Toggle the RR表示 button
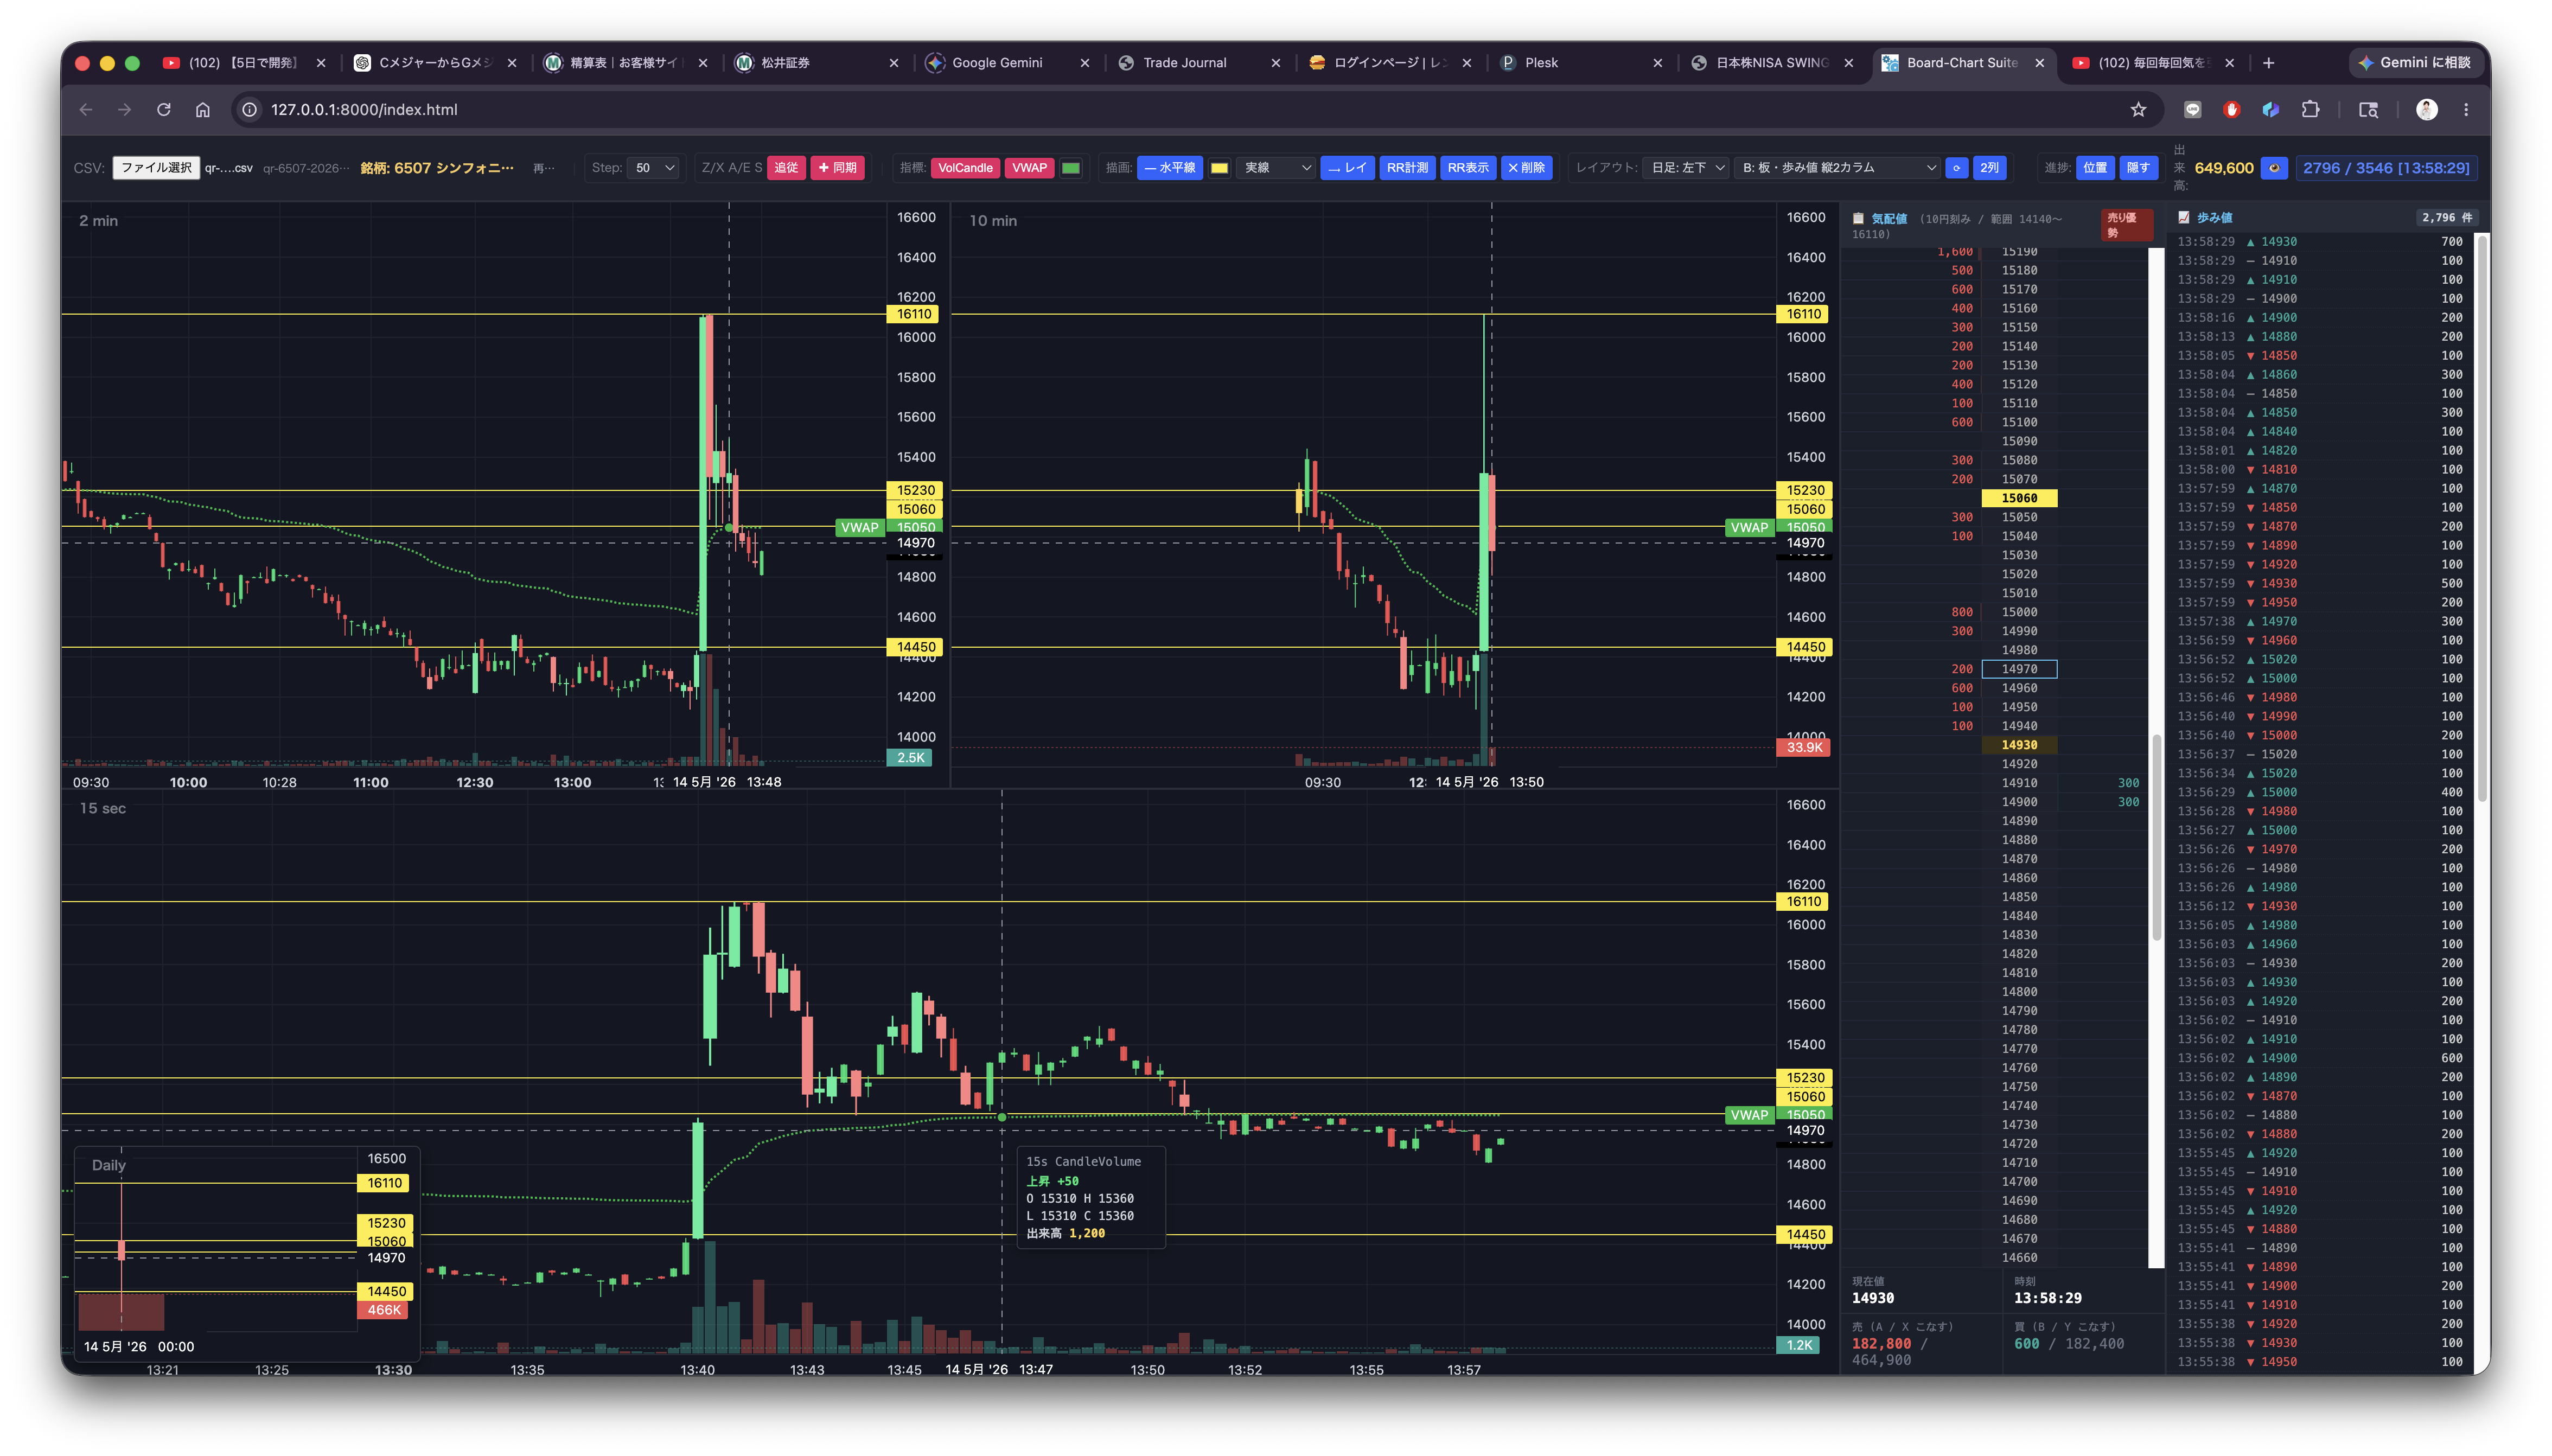This screenshot has width=2552, height=1456. point(1467,167)
